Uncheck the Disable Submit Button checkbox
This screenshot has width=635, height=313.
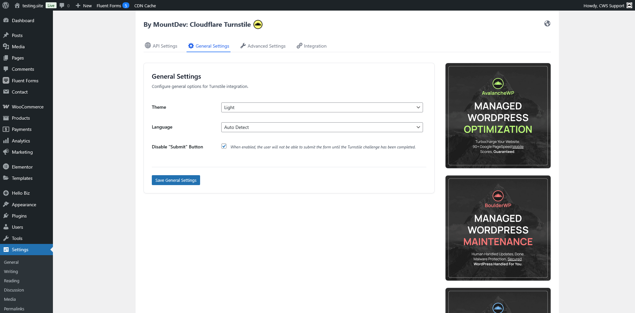coord(224,146)
